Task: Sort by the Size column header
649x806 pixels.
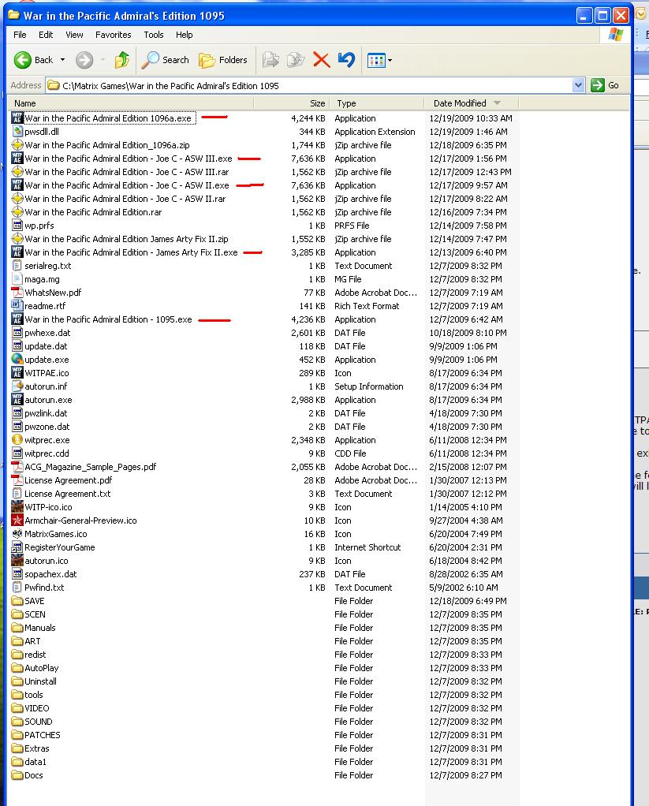Action: [x=292, y=103]
